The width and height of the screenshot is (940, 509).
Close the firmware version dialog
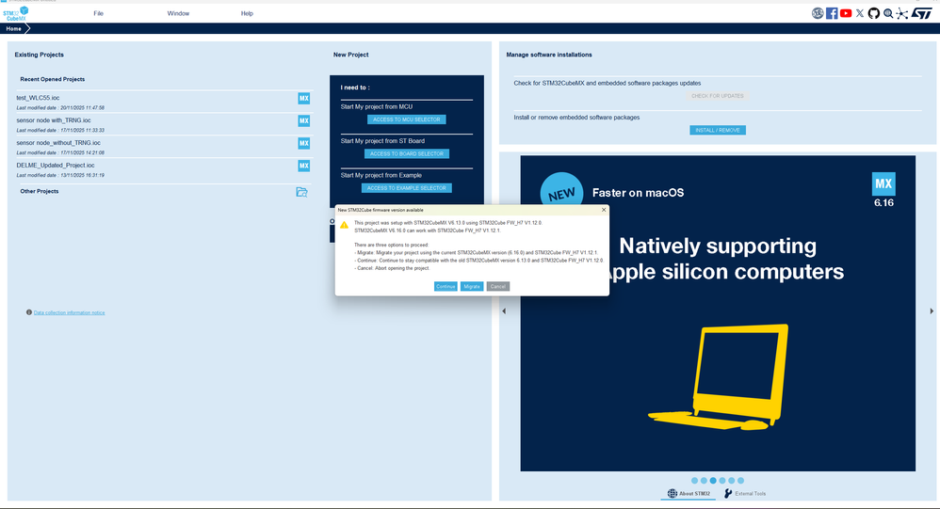[604, 210]
